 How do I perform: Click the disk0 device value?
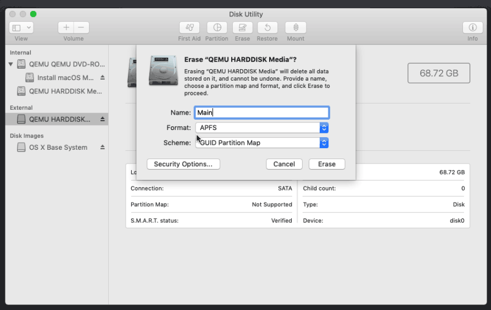tap(457, 221)
